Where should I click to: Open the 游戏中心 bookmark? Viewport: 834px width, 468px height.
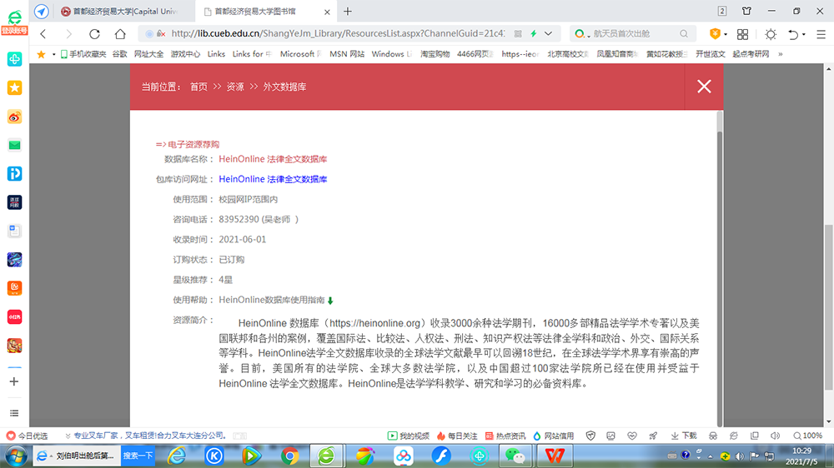pos(185,54)
